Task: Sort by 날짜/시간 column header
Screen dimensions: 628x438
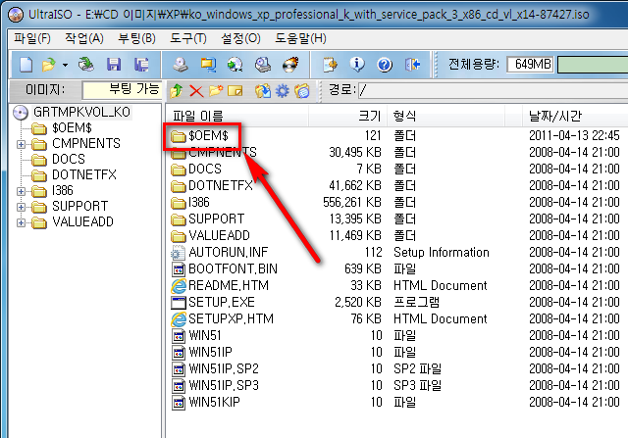Action: 575,116
